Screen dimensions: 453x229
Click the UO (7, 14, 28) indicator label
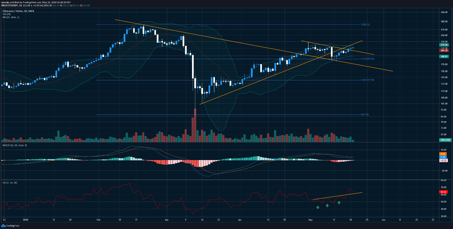10,183
